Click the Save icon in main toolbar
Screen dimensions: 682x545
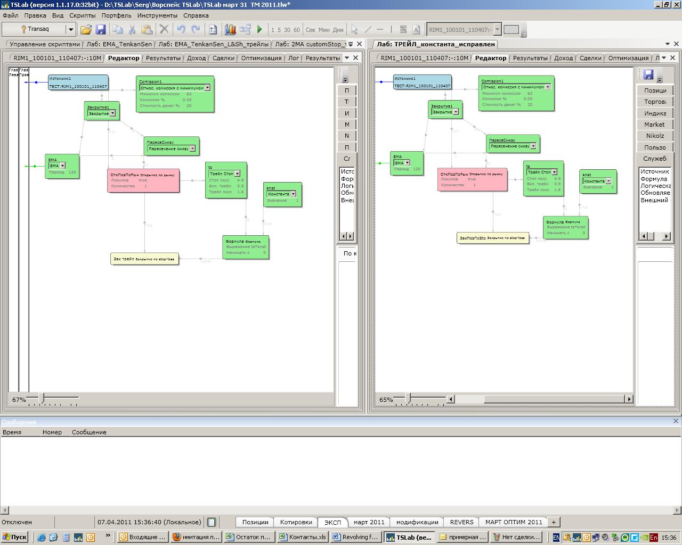pyautogui.click(x=101, y=30)
